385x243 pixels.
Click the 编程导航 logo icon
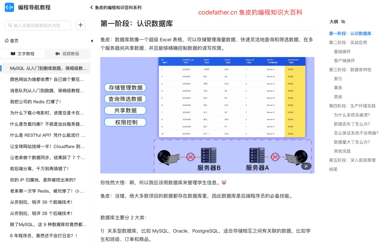pos(9,7)
